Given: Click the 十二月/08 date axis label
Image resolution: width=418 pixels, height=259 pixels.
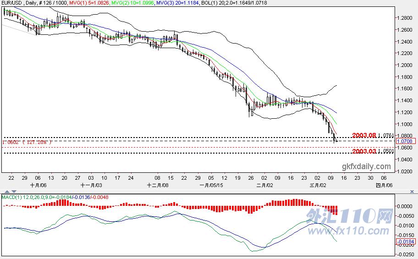Looking at the screenshot, I should 158,185.
